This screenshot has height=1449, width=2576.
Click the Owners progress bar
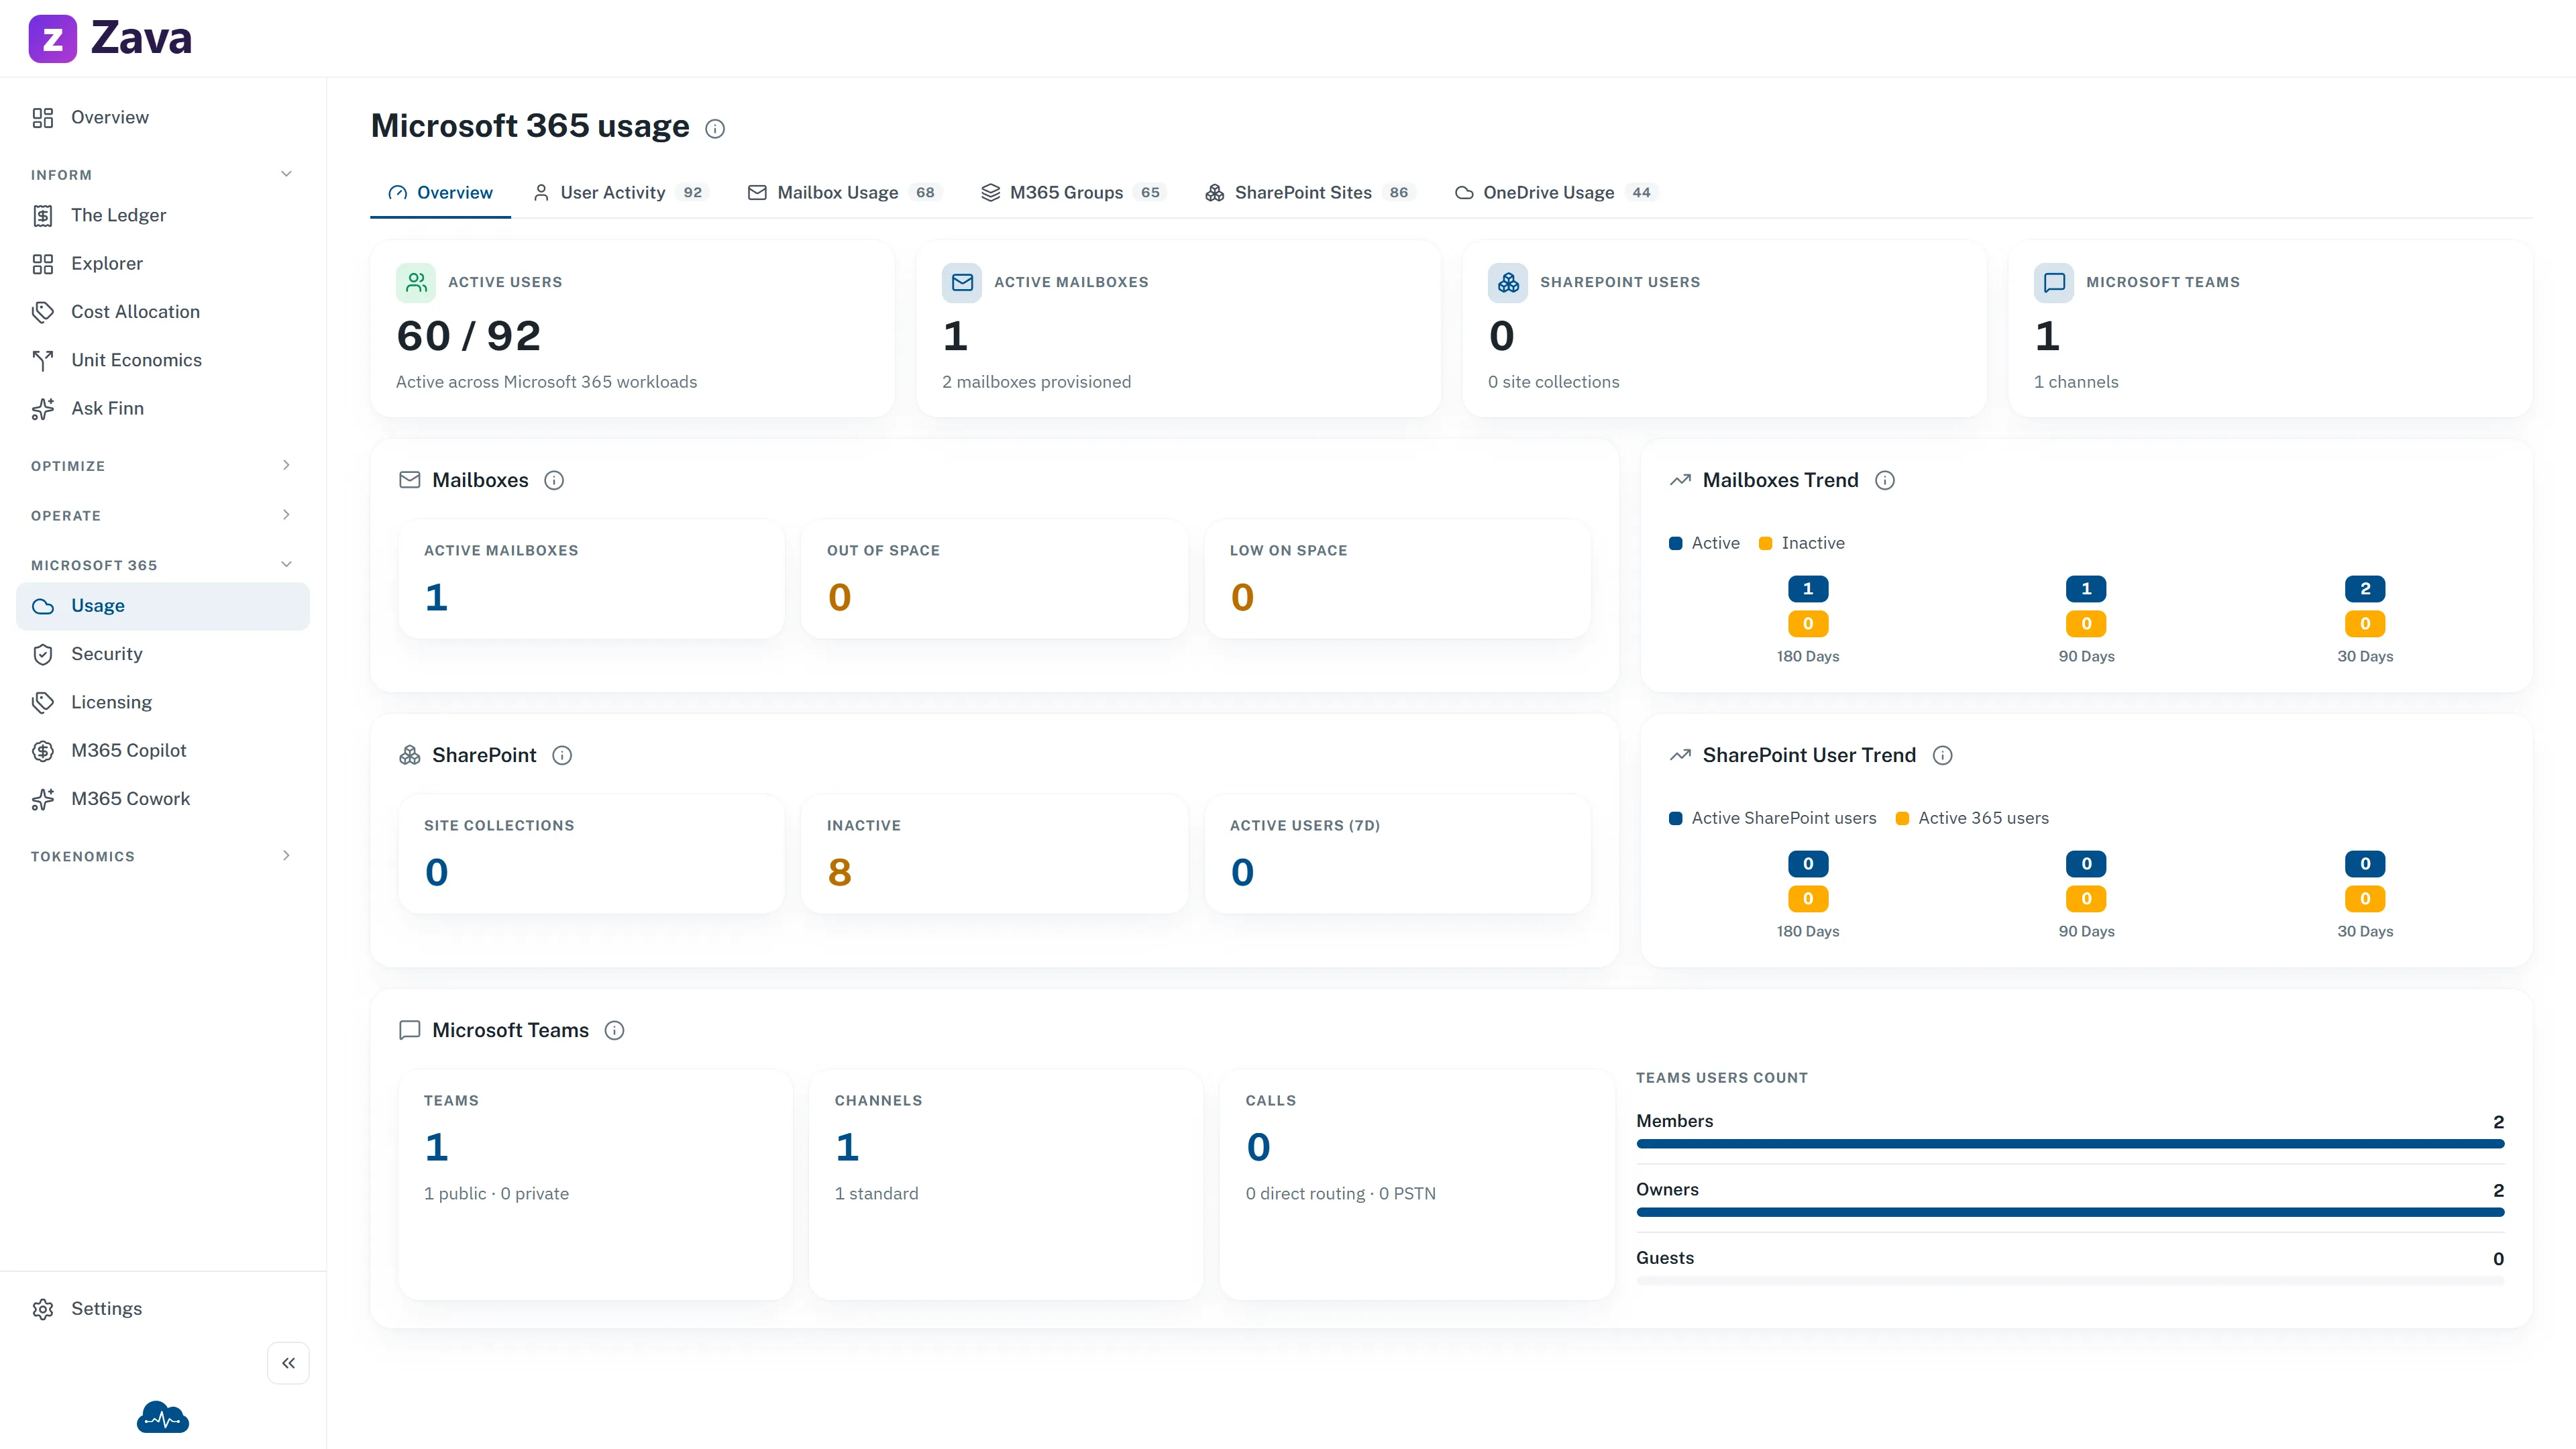click(x=2070, y=1212)
